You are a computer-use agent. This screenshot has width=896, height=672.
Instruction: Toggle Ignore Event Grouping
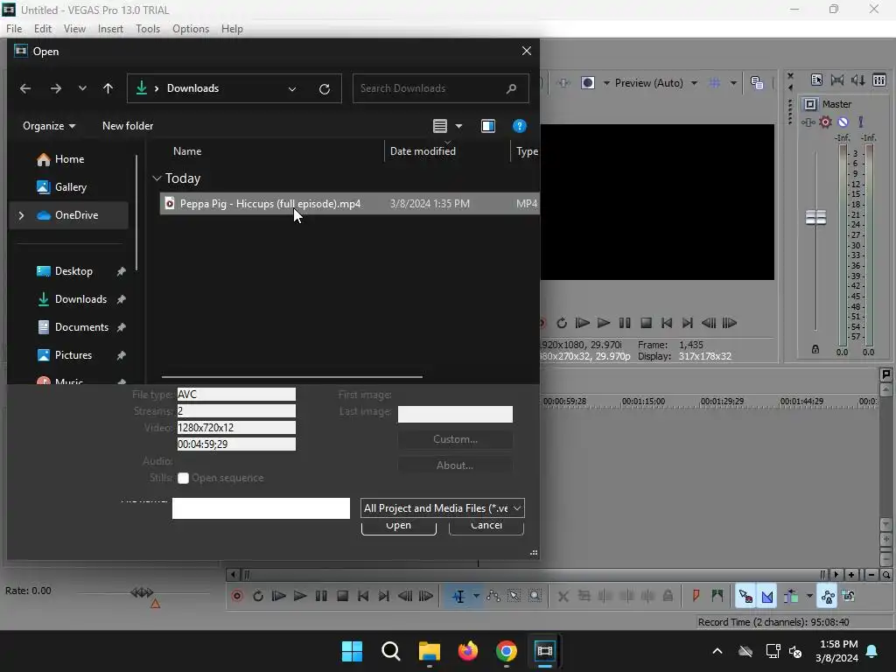(x=849, y=596)
